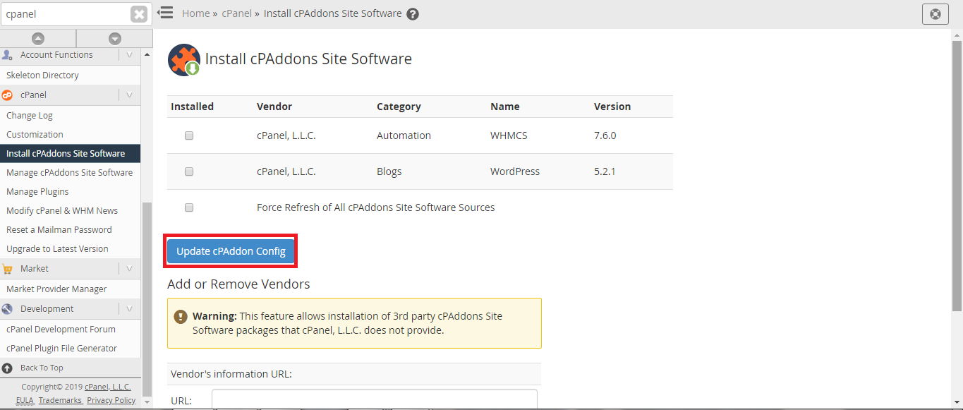Click the Vendor column header
Screen dimensions: 963x410
click(x=274, y=107)
